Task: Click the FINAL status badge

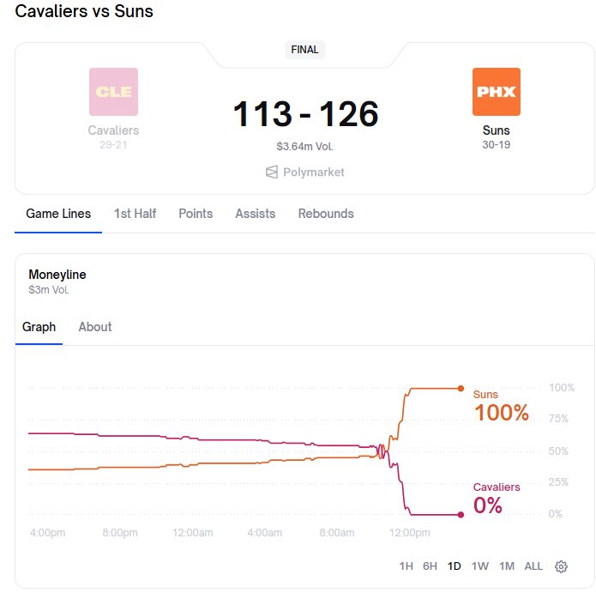Action: coord(304,50)
